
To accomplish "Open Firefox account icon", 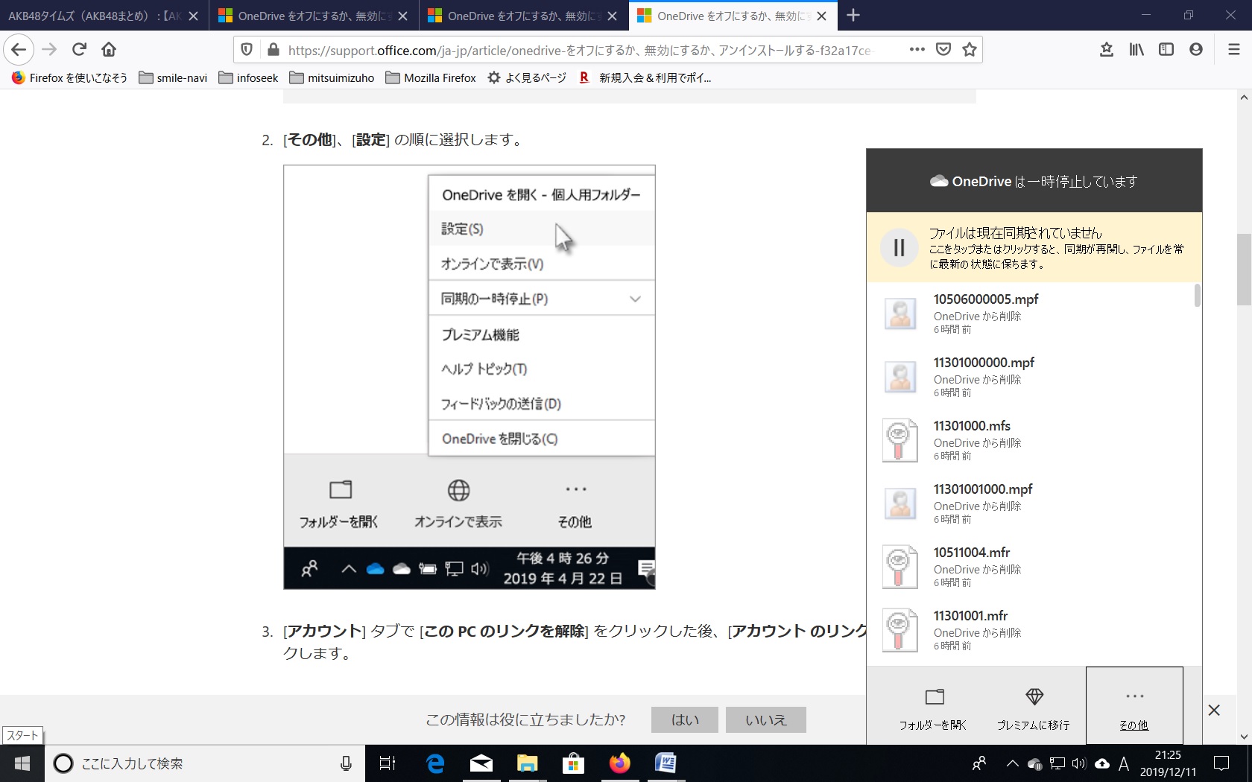I will click(x=1196, y=50).
